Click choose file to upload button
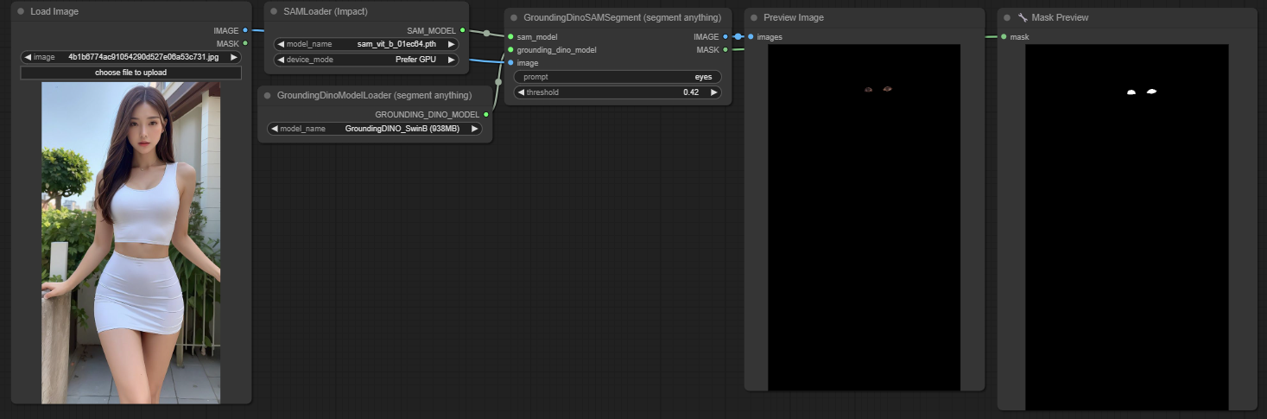 click(x=130, y=73)
